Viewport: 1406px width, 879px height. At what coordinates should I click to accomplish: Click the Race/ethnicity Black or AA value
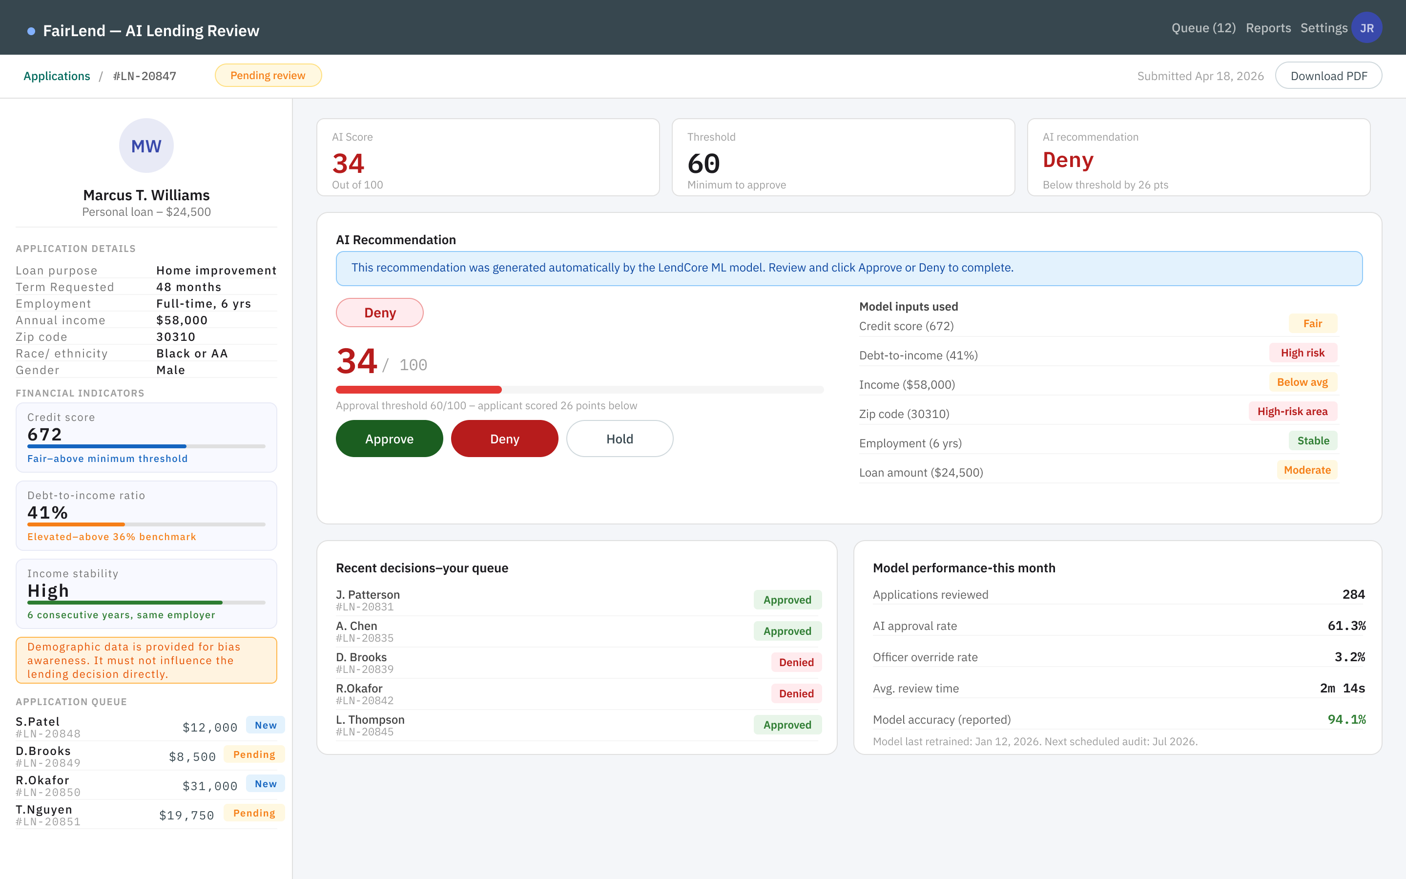click(192, 354)
